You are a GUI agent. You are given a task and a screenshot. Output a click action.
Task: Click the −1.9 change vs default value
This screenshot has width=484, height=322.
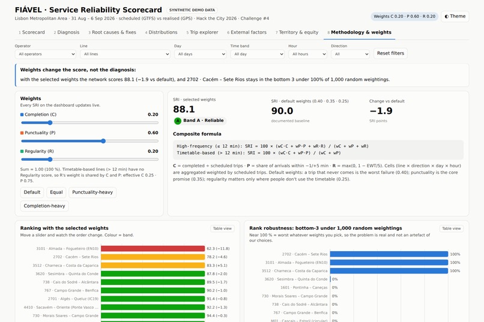click(x=381, y=111)
